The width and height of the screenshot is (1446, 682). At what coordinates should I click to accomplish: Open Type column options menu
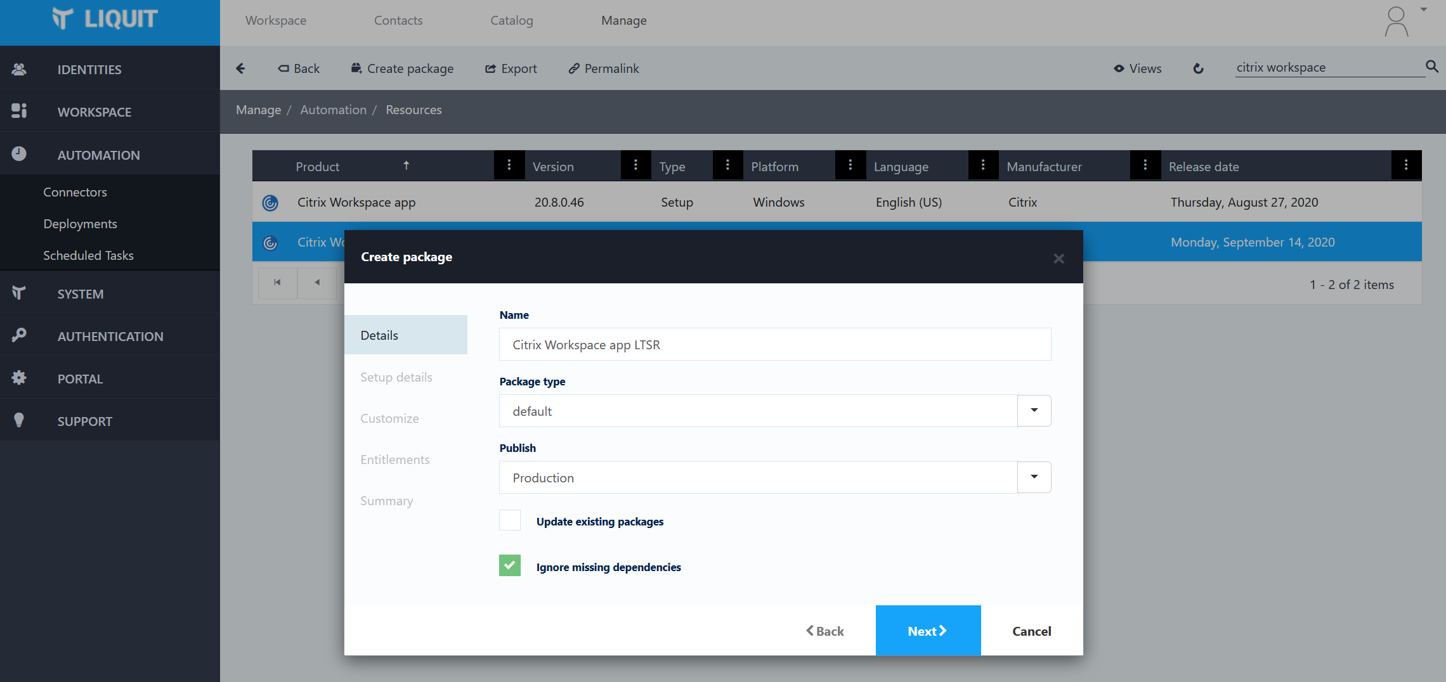point(727,165)
